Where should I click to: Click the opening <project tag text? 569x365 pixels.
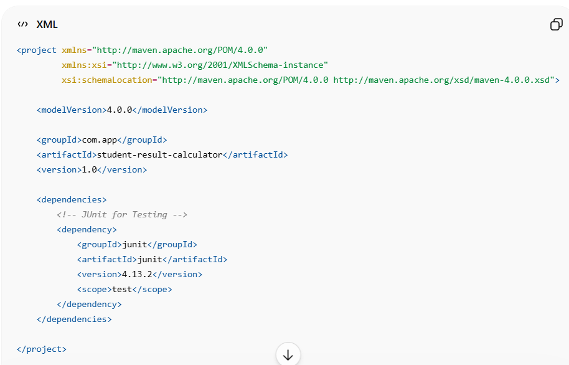(x=37, y=50)
